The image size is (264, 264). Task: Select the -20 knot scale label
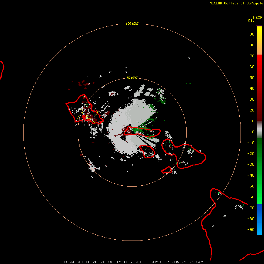click(x=251, y=154)
